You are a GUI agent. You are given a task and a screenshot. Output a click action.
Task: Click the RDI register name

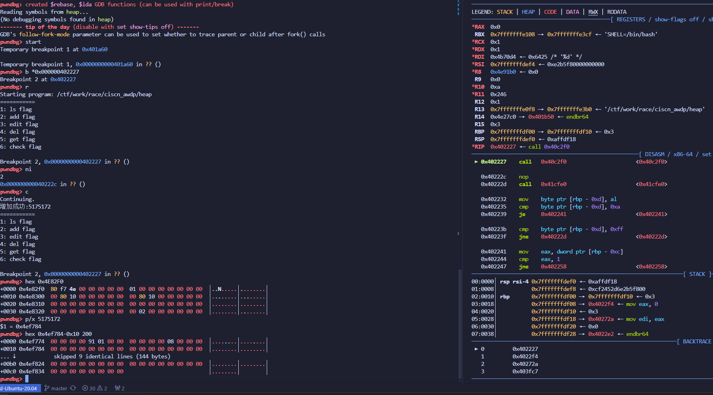pos(479,57)
